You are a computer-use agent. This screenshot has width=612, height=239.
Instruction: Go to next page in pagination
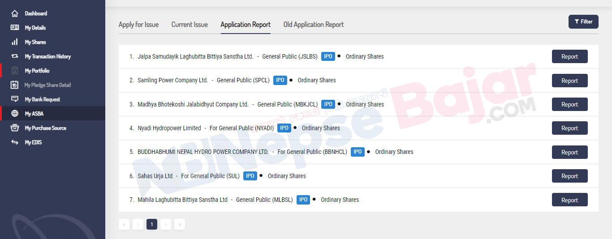pyautogui.click(x=166, y=224)
